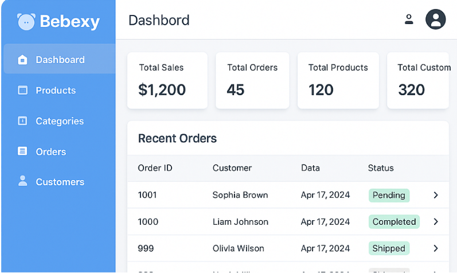Click the Total Orders card
This screenshot has height=273, width=457.
point(252,80)
